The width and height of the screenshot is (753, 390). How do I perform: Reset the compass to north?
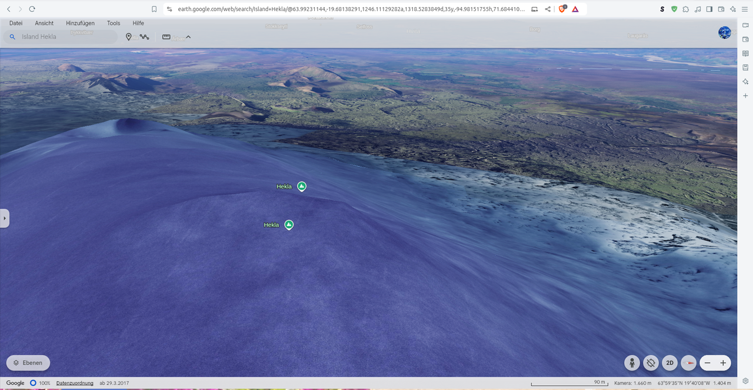[688, 363]
